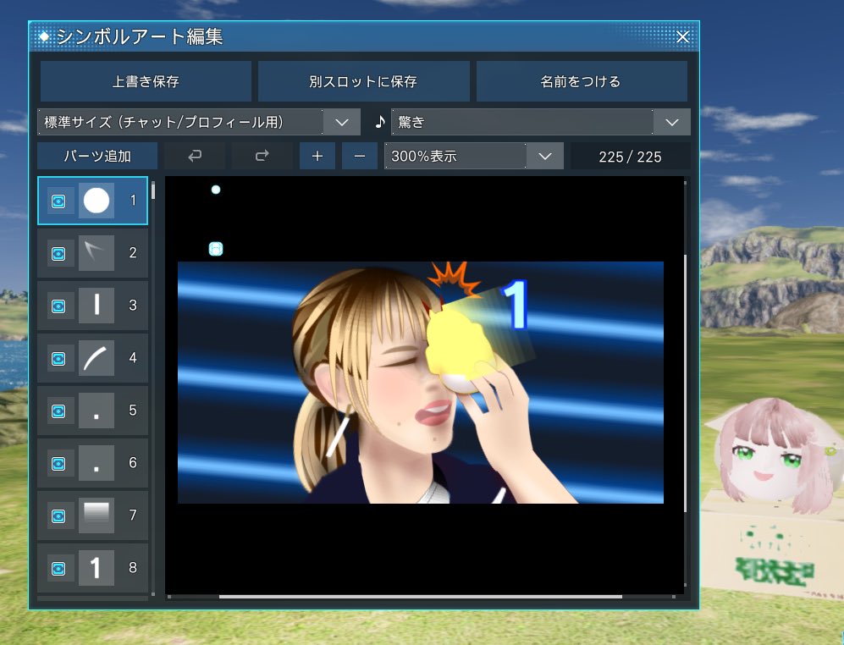This screenshot has width=844, height=645.
Task: Hide layer 1 with its eye icon
Action: tap(58, 201)
